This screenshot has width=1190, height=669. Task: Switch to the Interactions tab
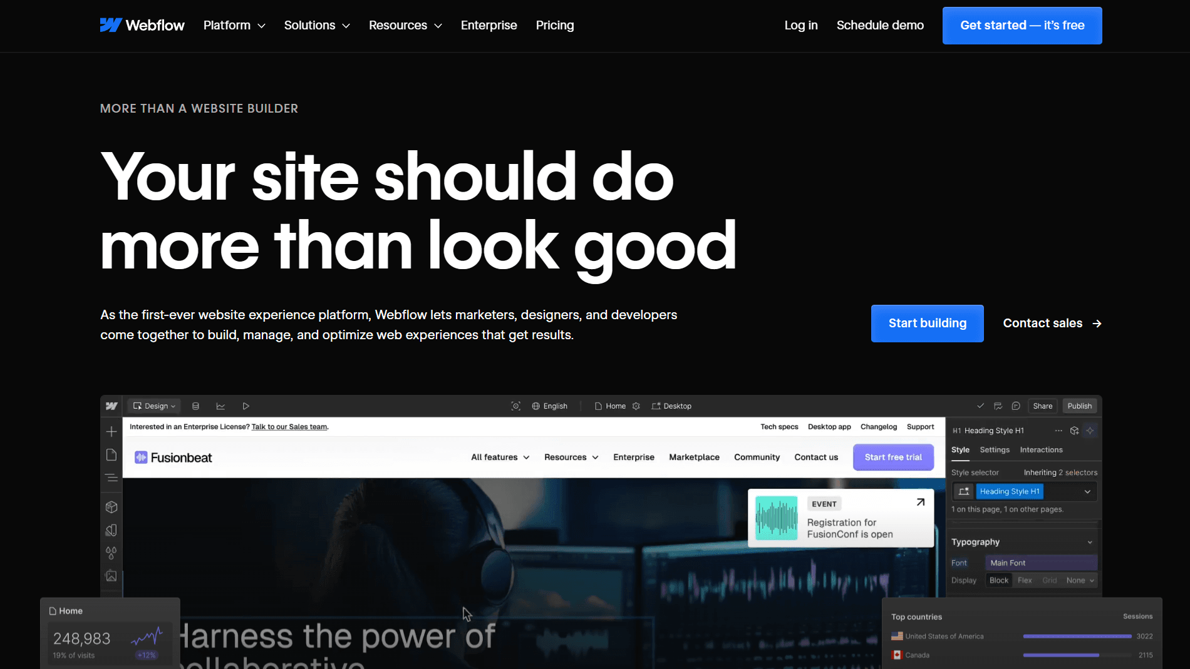[x=1041, y=450]
